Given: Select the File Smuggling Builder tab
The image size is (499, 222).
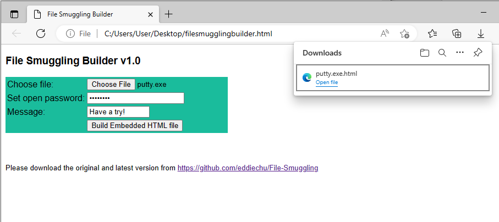Looking at the screenshot, I should click(93, 14).
